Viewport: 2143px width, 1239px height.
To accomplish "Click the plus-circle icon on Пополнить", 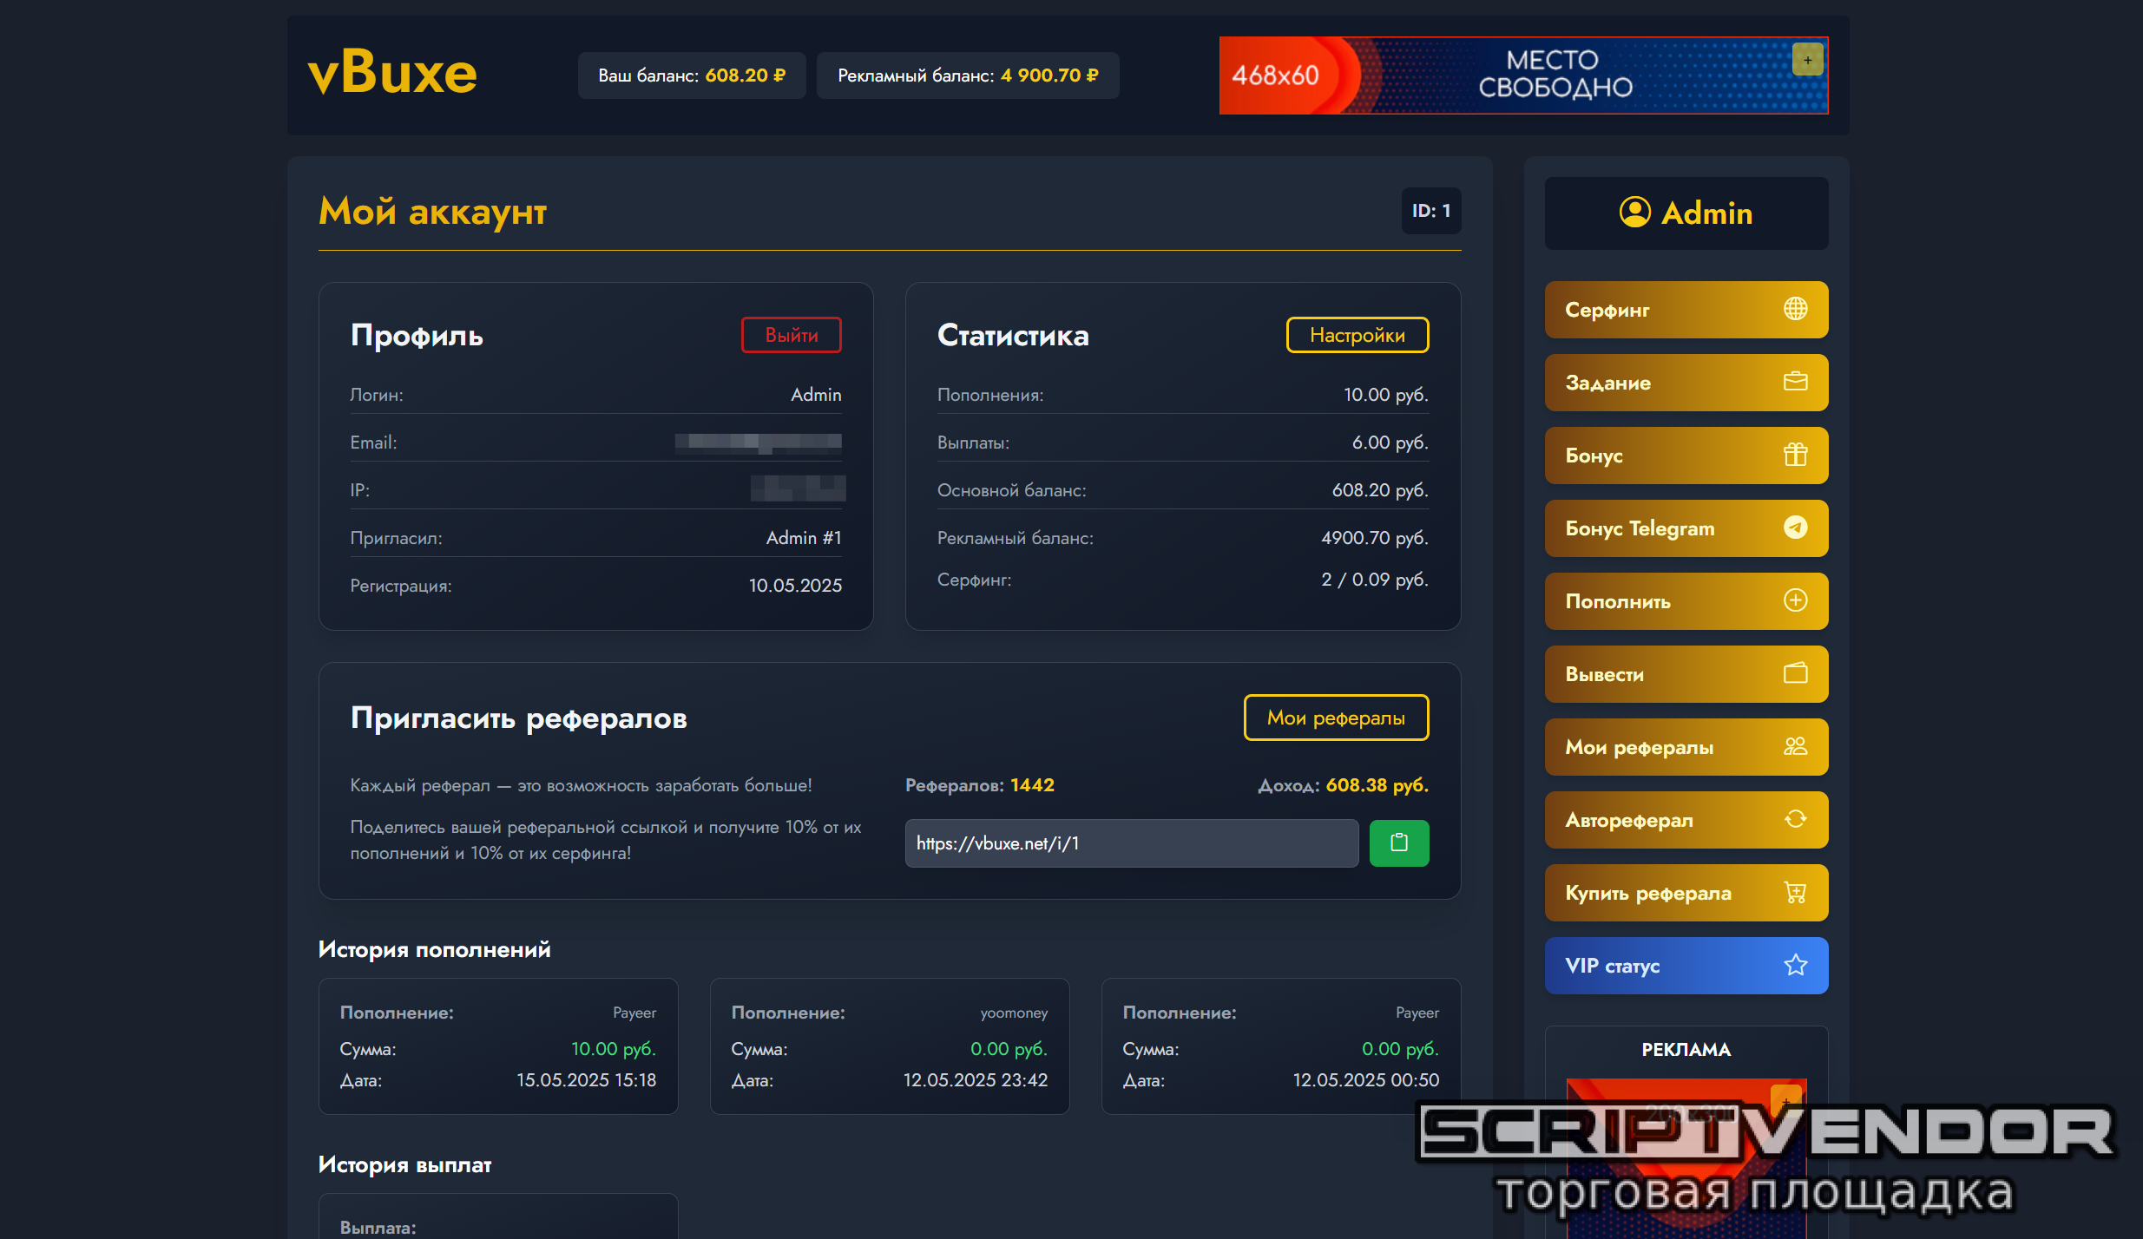I will click(1795, 600).
